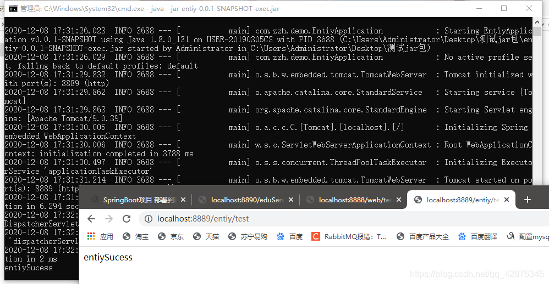549x284 pixels.
Task: Click the Baidu paw favicon for 百度翻译
Action: [462, 236]
